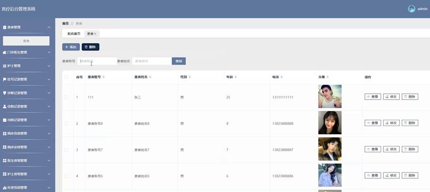Click the 护士排班管理 grid icon
430x192 pixels.
4,174
